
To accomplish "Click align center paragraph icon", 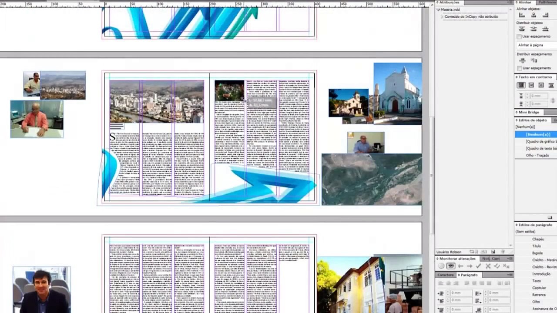I will point(448,283).
